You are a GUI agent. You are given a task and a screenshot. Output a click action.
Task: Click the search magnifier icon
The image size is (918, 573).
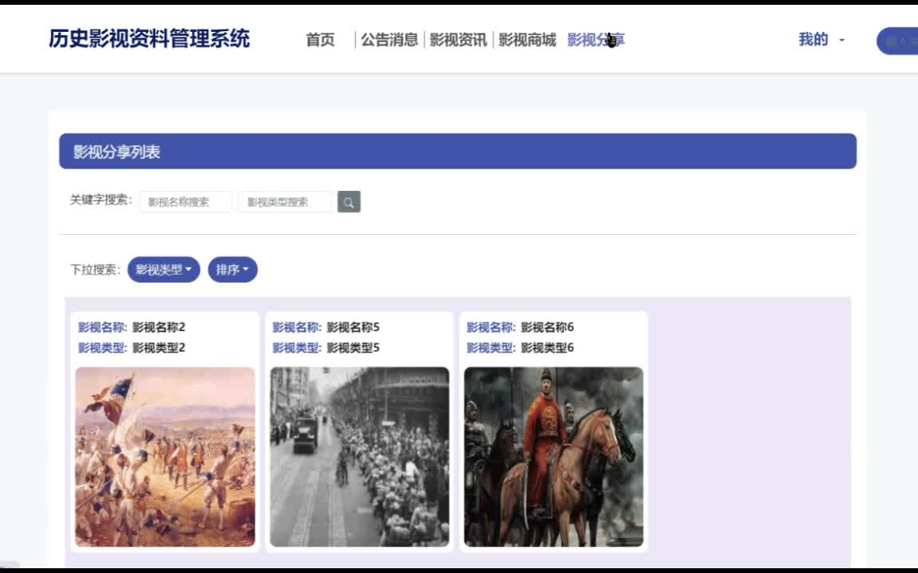point(348,201)
